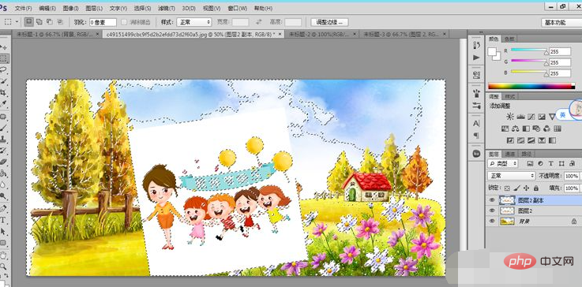Screen dimensions: 582x287
Task: Click the 调整边缘 button
Action: (x=329, y=22)
